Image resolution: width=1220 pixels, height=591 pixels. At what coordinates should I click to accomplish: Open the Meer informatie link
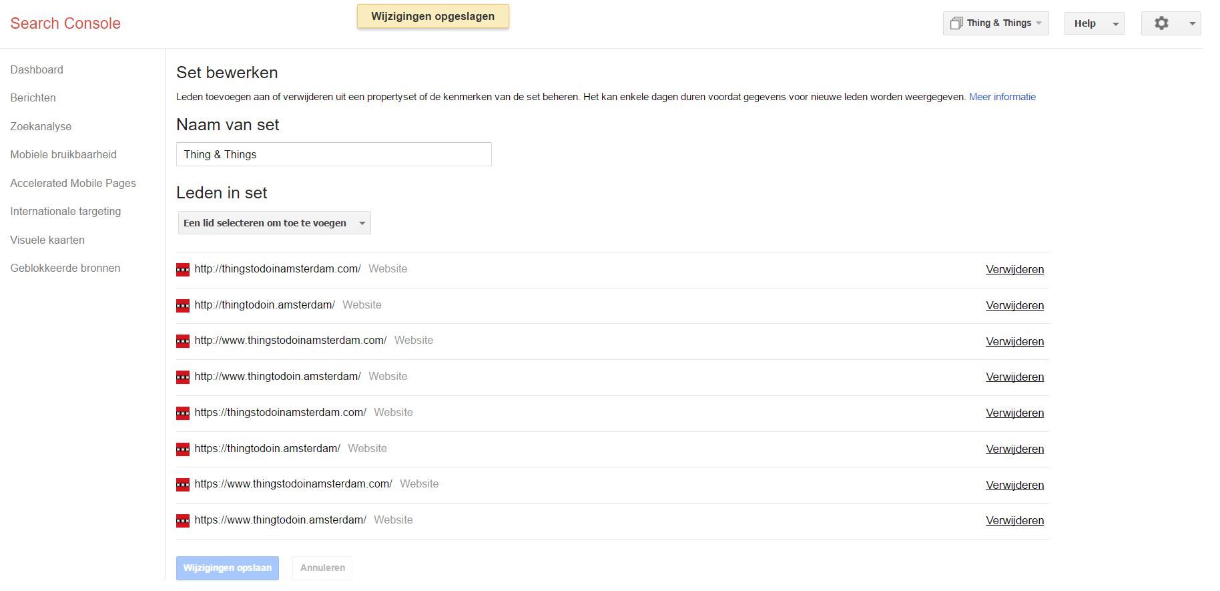(x=1002, y=97)
